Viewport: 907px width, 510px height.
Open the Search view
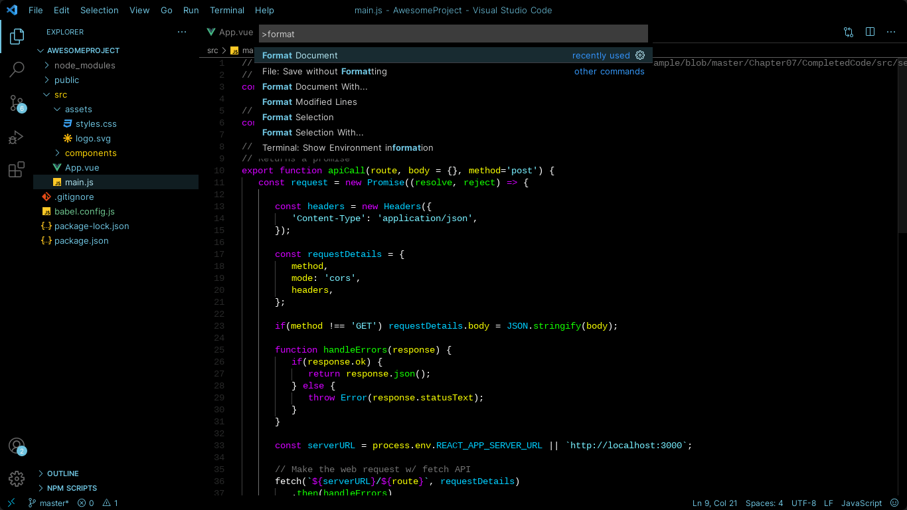[x=16, y=69]
